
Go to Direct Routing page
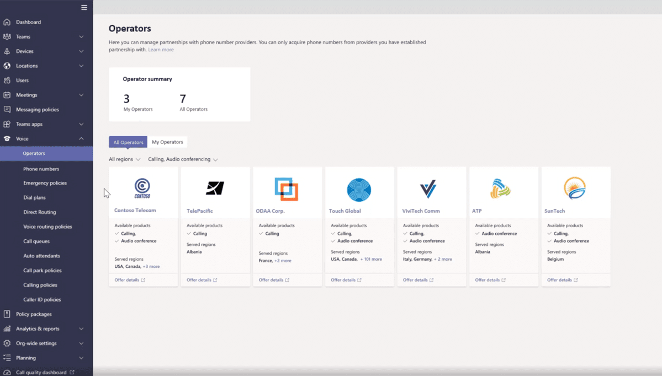(40, 212)
